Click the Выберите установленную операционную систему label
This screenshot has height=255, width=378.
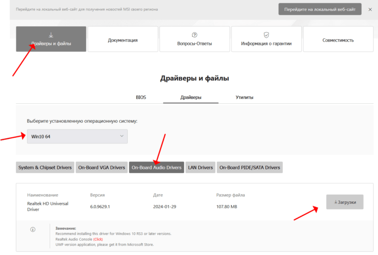point(82,121)
